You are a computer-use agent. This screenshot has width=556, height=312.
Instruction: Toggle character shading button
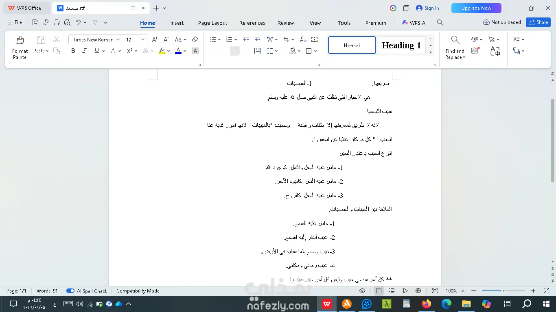click(x=195, y=51)
